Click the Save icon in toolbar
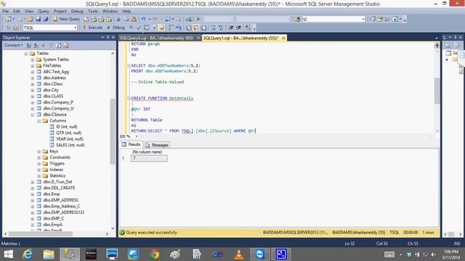The height and width of the screenshot is (261, 465). coord(39,20)
